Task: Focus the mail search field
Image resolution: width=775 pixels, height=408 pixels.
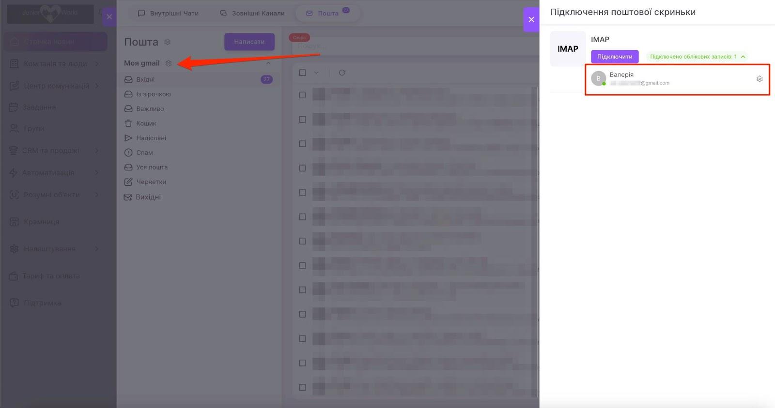Action: point(415,45)
